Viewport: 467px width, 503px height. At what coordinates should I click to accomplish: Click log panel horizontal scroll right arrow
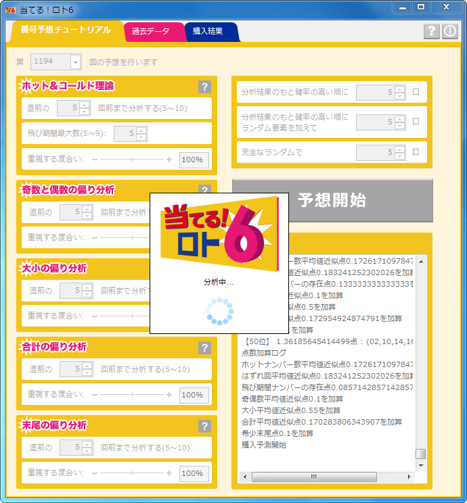[x=409, y=477]
